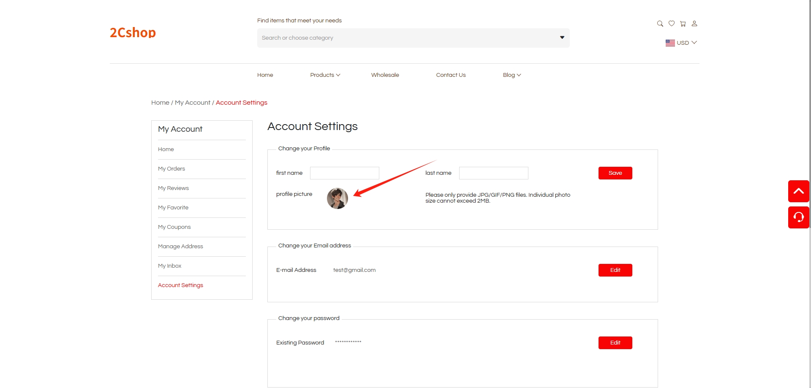Open Manage Address in the sidebar
811x388 pixels.
(180, 247)
